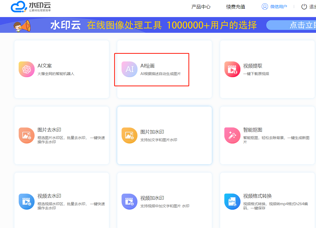Click the 视频去水印 title
316x228 pixels.
pos(49,196)
